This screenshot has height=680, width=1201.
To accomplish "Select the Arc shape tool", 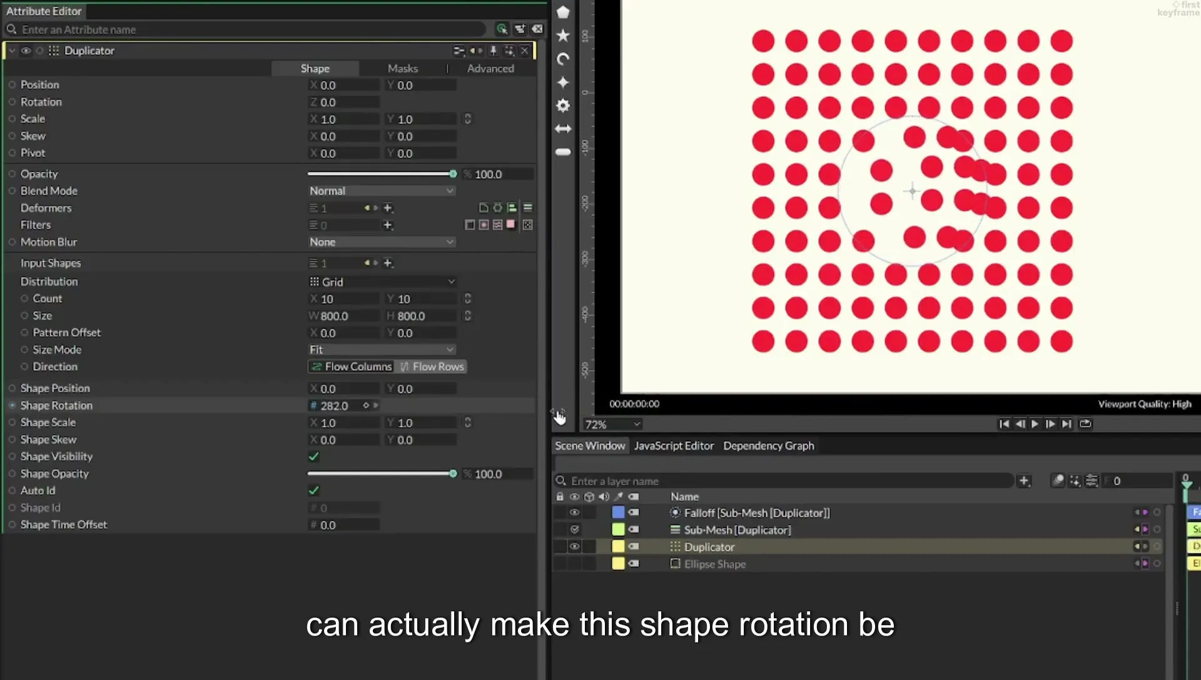I will click(563, 59).
